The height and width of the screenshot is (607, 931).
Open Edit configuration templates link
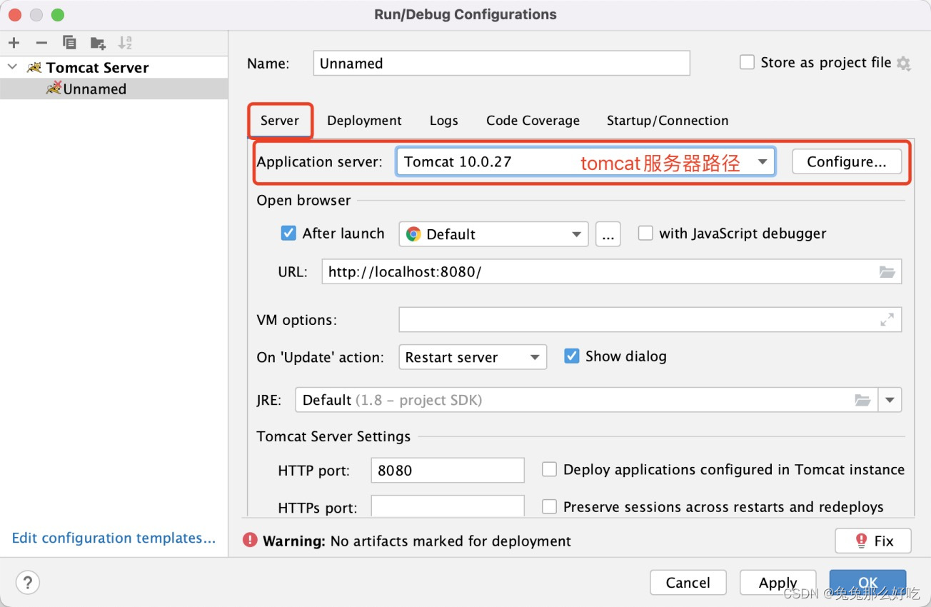tap(114, 538)
